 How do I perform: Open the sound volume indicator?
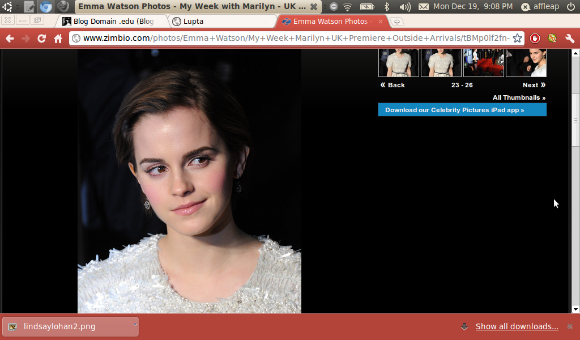pos(405,7)
